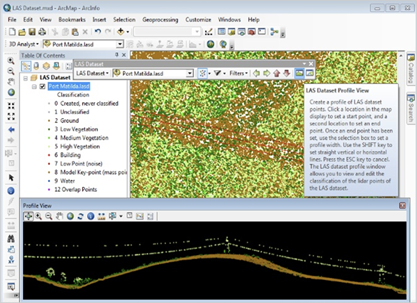Collapse the LAS Dataset data frame node

26,79
